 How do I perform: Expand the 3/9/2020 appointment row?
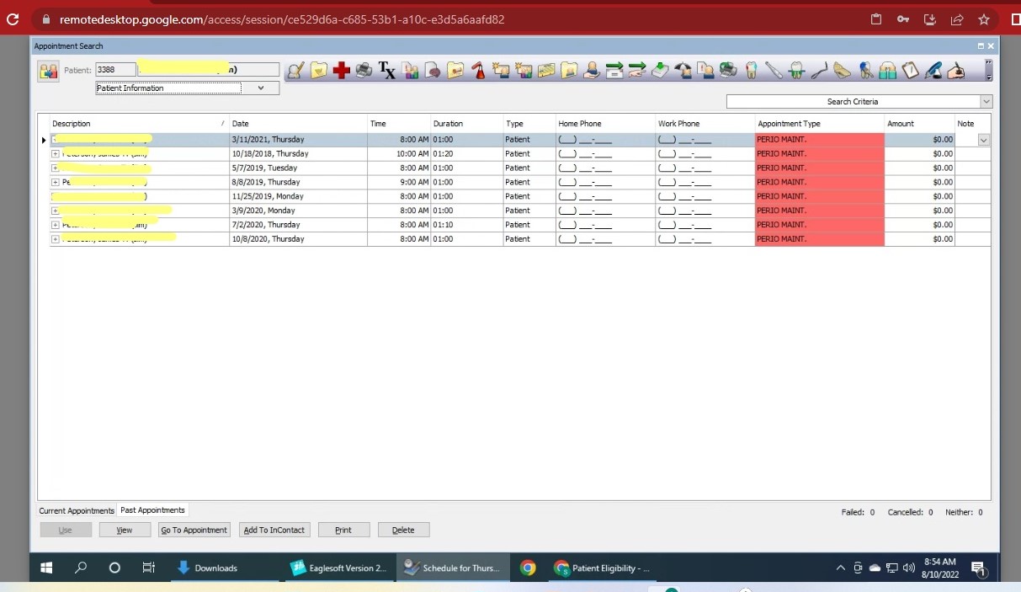pyautogui.click(x=56, y=211)
